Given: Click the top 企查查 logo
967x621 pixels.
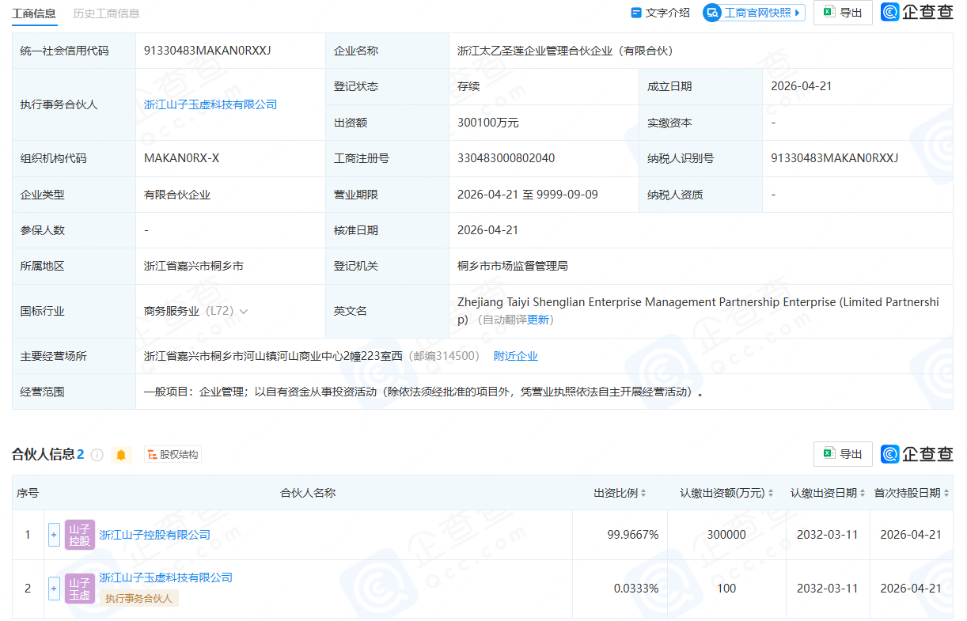Looking at the screenshot, I should 917,13.
